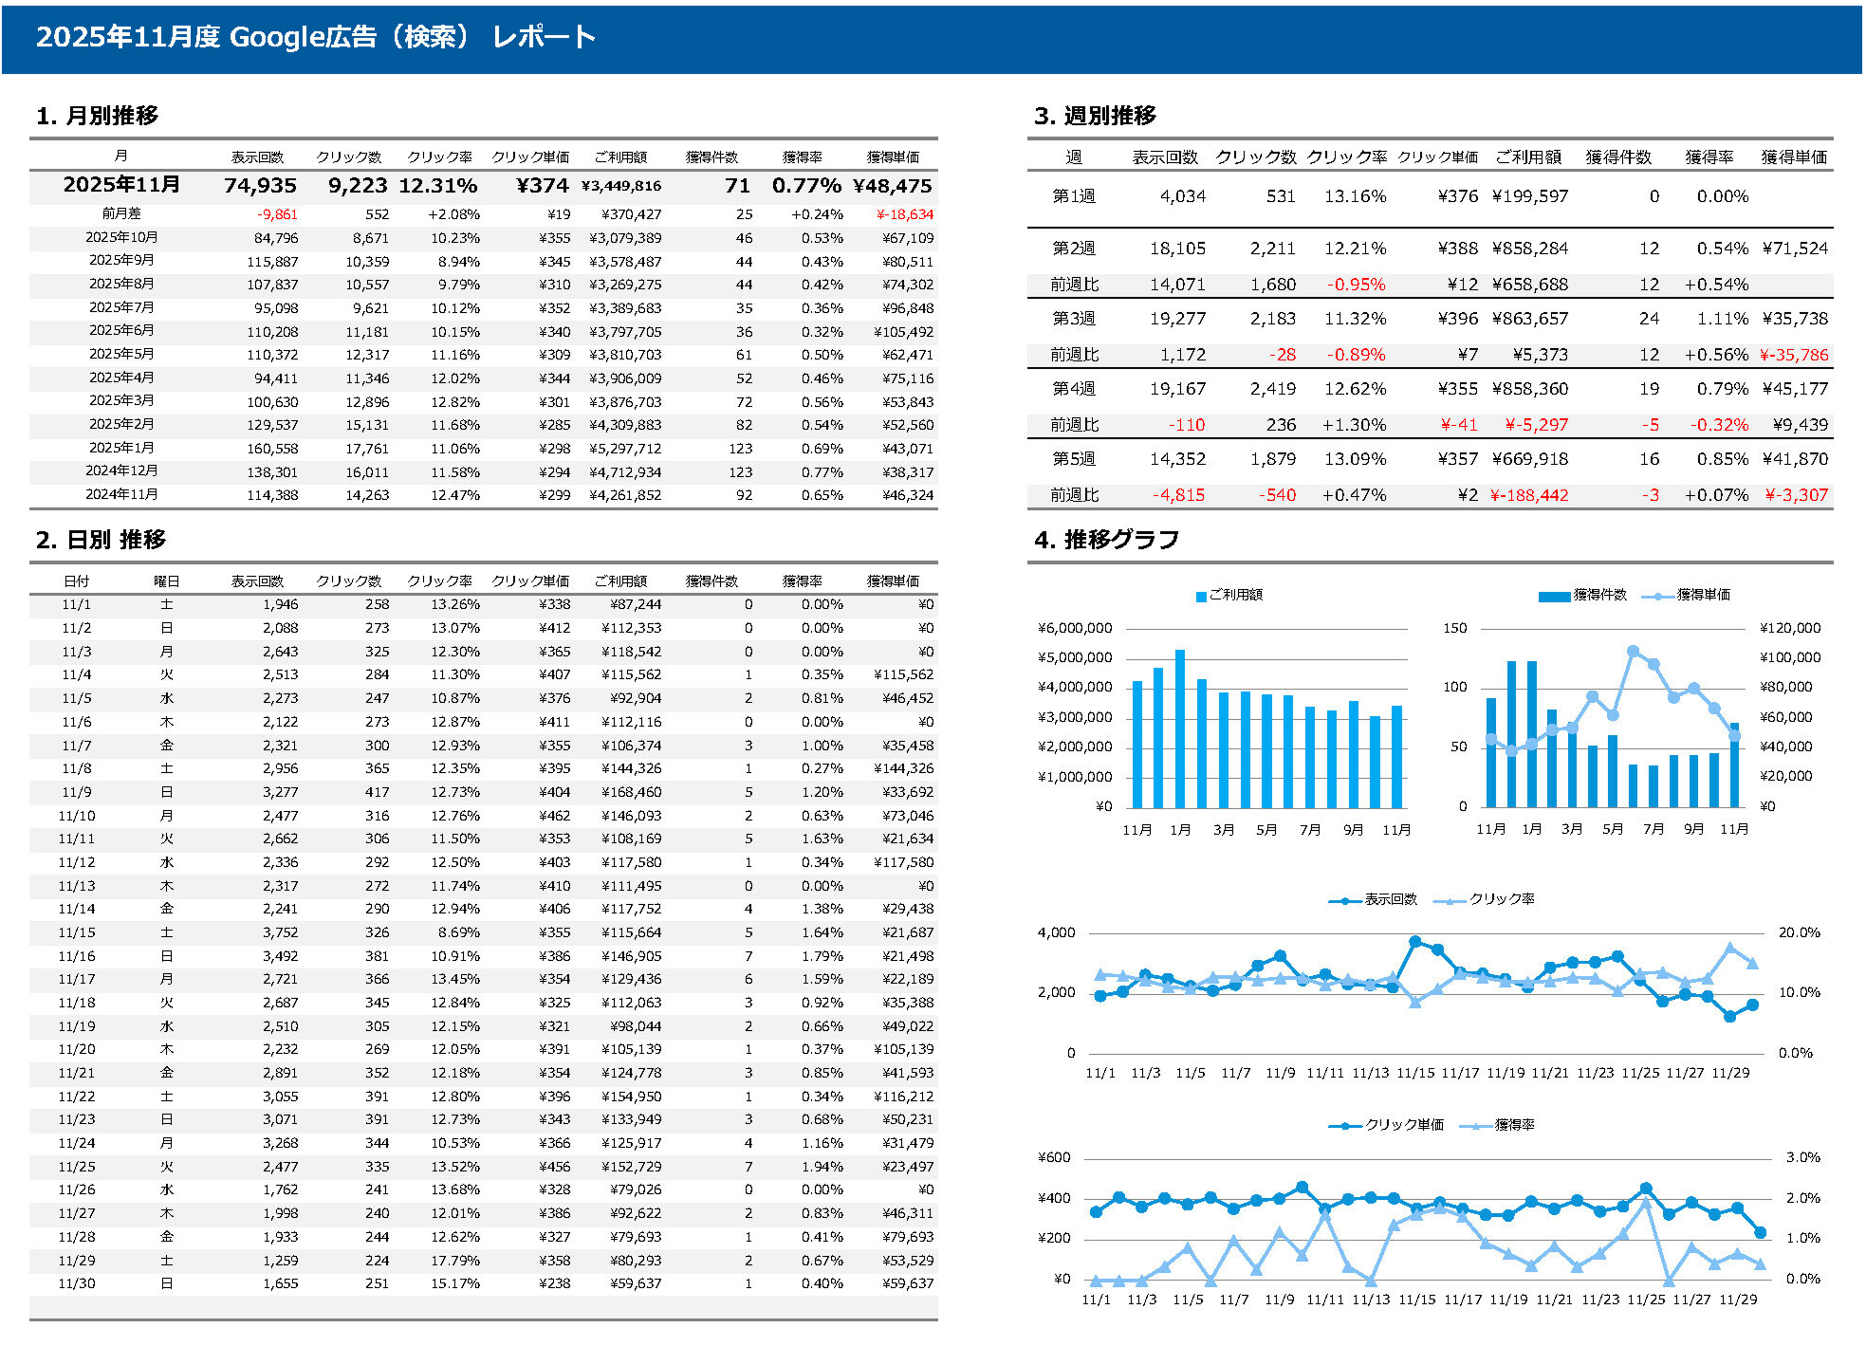Screen dimensions: 1866x1346
Task: Select the 第3週 row label
Action: (x=1073, y=319)
